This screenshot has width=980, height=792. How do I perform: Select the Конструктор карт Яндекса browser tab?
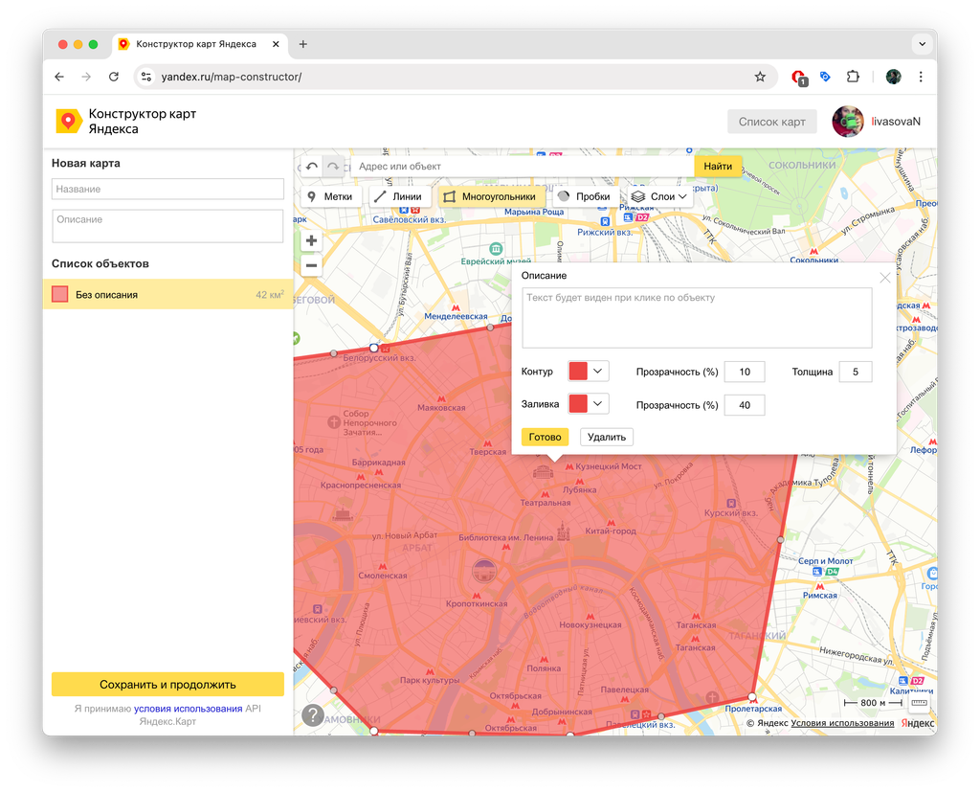(x=196, y=44)
